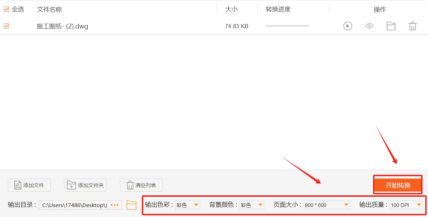Uncheck the checkbox beside 施工图纸- (2).dwg
This screenshot has width=428, height=217.
(6, 26)
